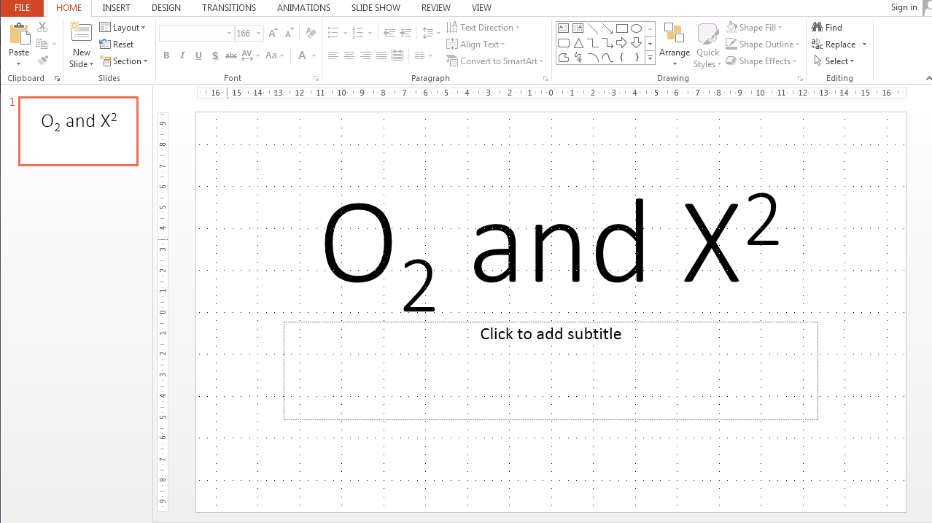Viewport: 932px width, 523px height.
Task: Pick the Scribble shape tool
Action: point(578,58)
